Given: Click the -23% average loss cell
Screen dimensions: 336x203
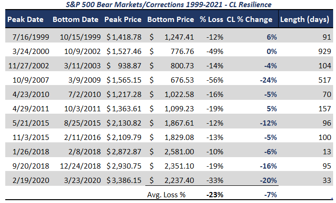Looking at the screenshot, I should click(x=215, y=195).
